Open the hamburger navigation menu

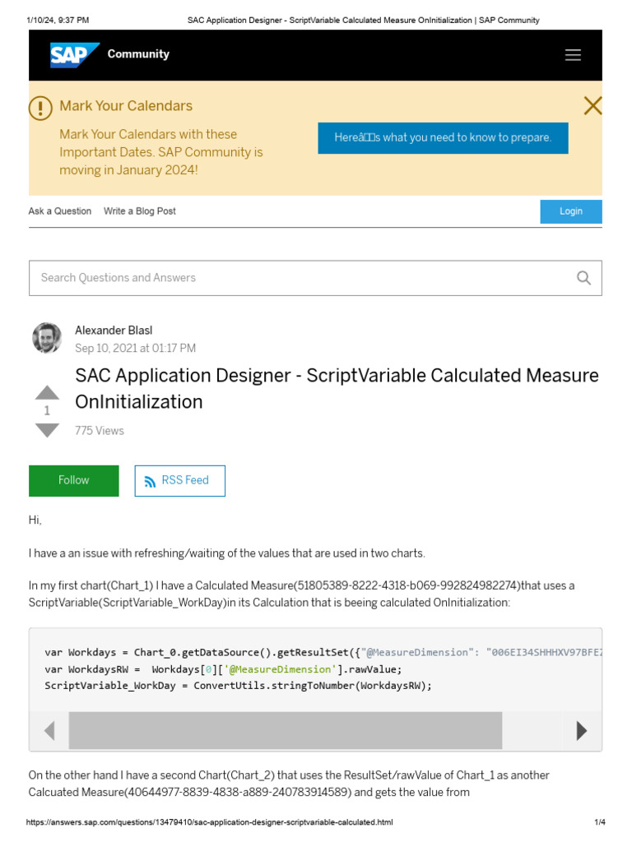[573, 55]
